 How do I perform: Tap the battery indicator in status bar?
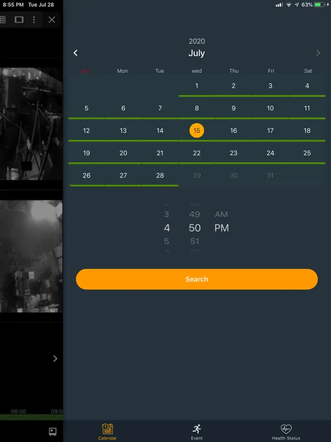tap(320, 5)
